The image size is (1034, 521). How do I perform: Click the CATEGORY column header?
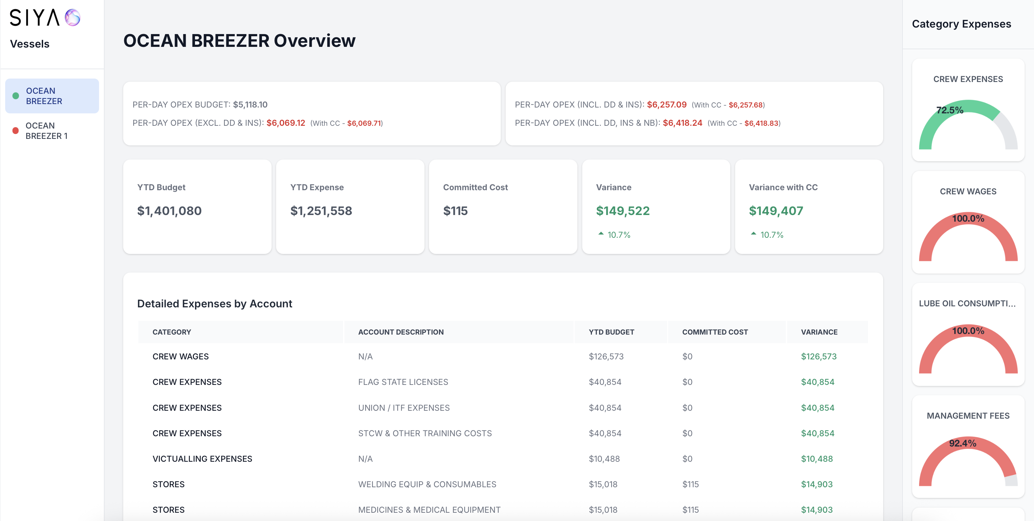point(172,331)
